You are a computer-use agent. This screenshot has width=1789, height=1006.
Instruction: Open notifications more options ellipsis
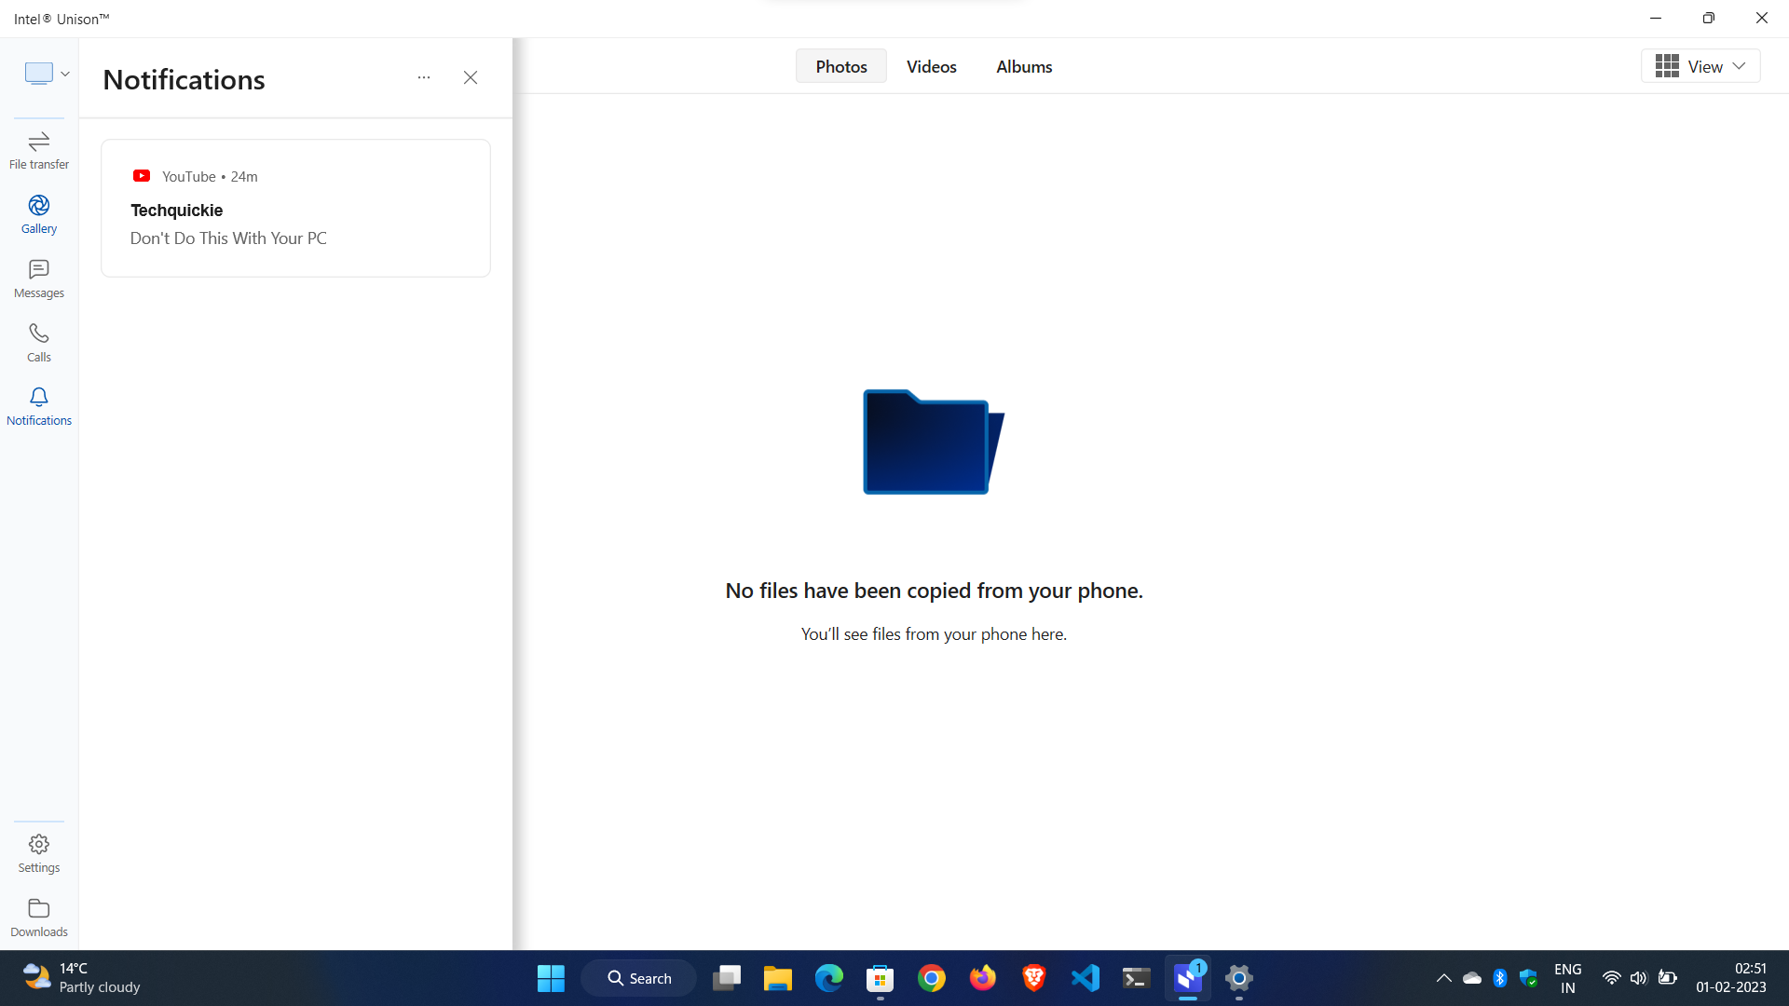(x=424, y=78)
